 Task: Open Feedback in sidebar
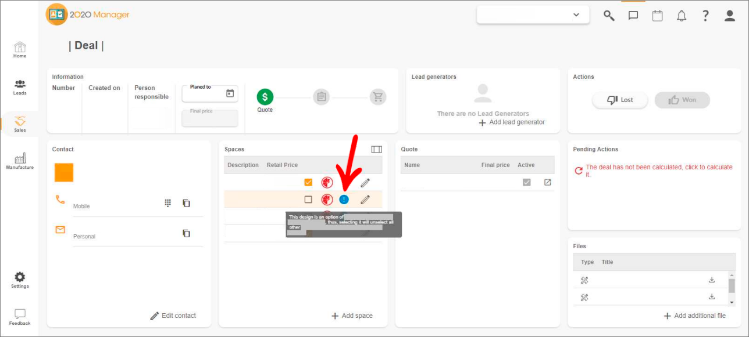(20, 317)
